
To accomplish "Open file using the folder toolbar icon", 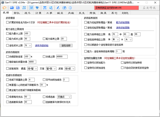I will point(12,8).
